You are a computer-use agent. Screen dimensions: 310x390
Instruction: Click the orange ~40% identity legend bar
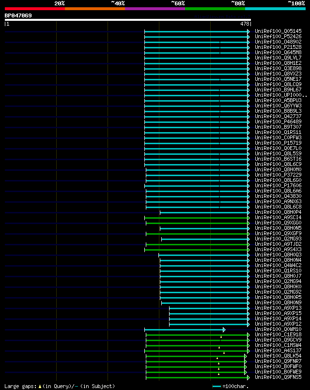coord(95,9)
